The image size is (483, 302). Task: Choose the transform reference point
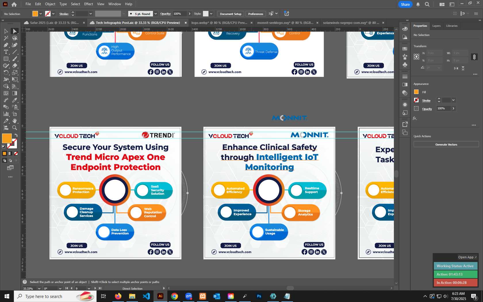coord(416,57)
